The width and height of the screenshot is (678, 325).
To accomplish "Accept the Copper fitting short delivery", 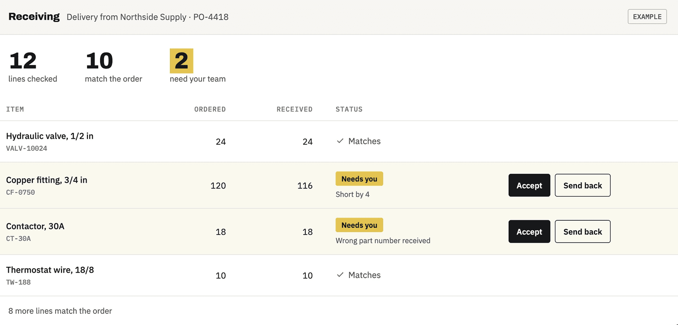I will tap(529, 185).
